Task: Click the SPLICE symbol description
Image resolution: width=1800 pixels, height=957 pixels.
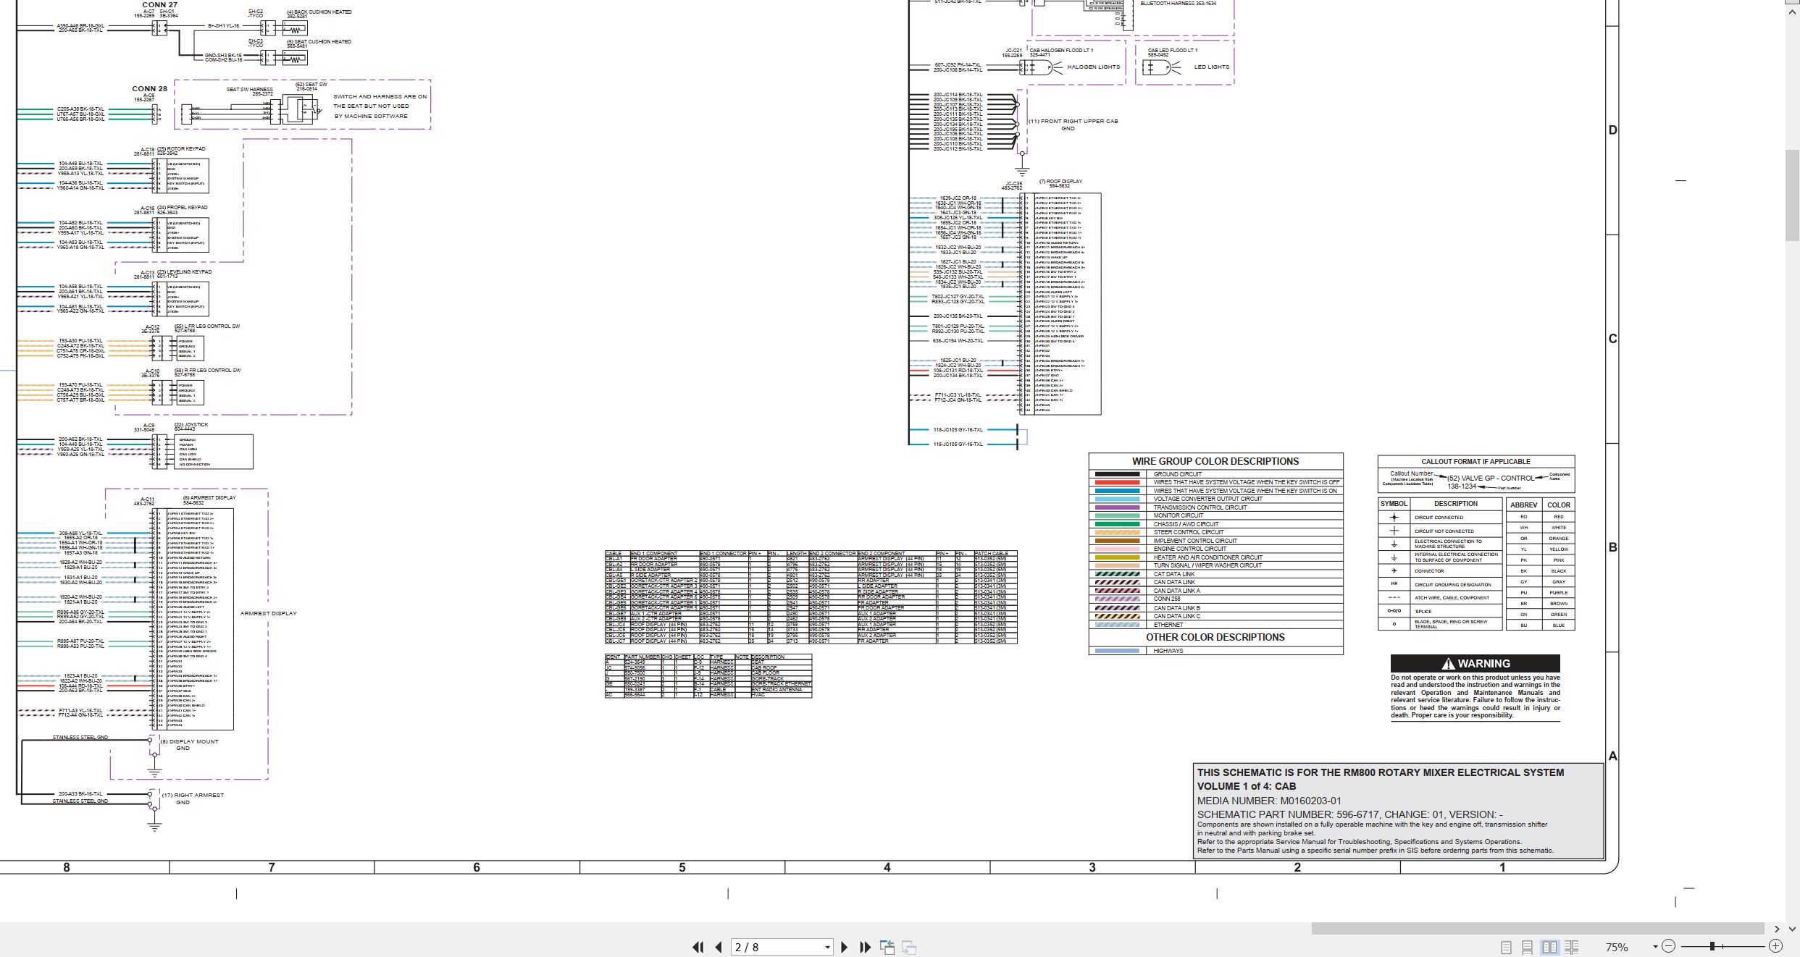Action: 1423,611
